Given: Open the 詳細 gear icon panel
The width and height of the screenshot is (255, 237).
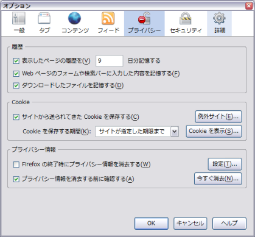Looking at the screenshot, I should (219, 23).
